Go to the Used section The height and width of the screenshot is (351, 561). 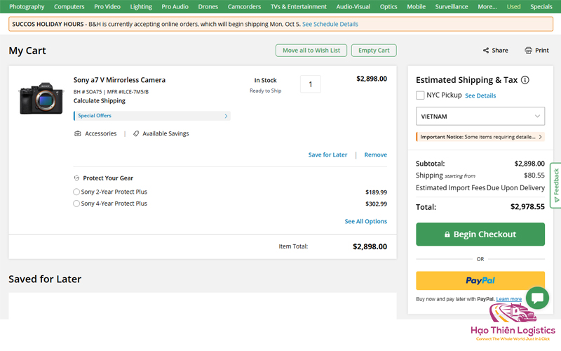[513, 6]
